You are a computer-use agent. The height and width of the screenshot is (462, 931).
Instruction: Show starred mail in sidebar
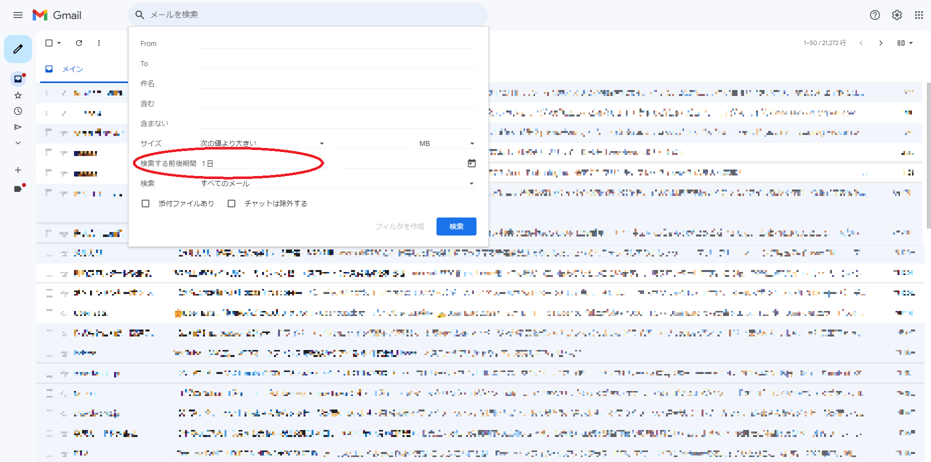tap(18, 95)
